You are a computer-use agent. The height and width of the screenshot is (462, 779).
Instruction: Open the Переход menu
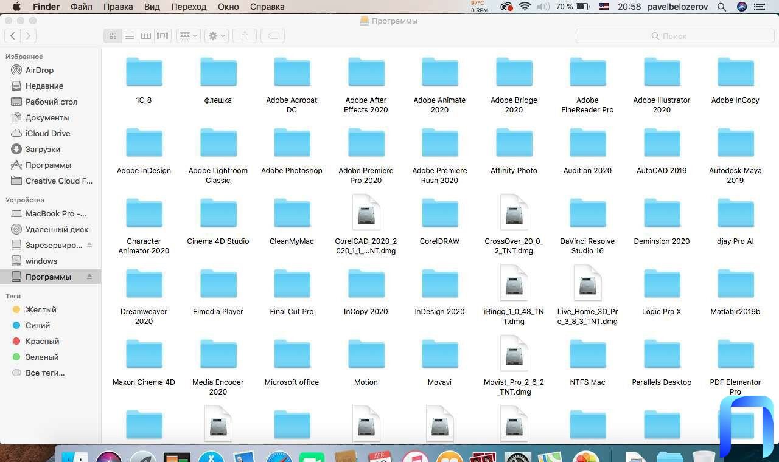(x=189, y=7)
